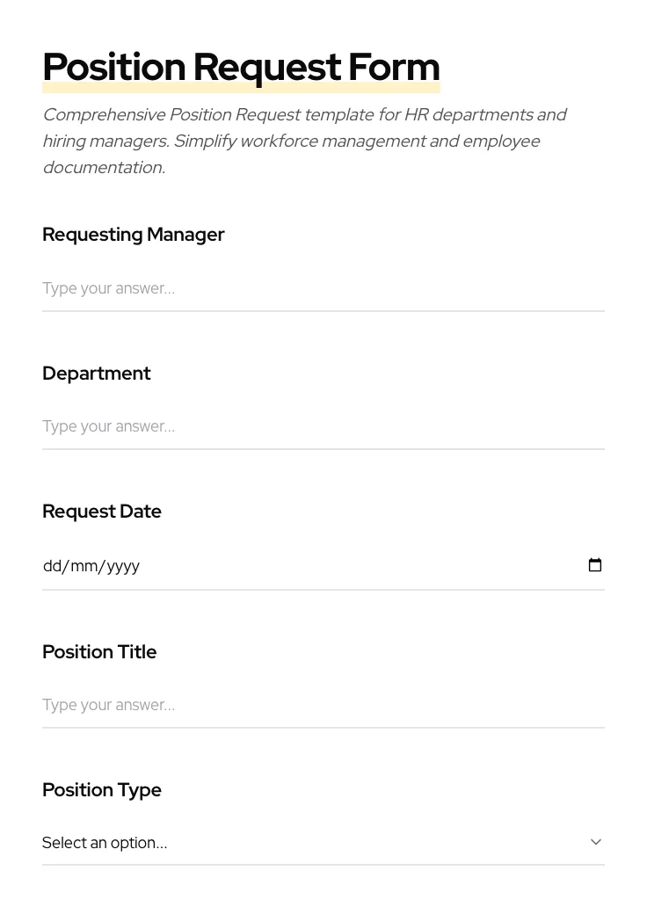Screen dimensions: 647x900
Task: Click the word 'Position' in the main heading
Action: click(x=114, y=67)
